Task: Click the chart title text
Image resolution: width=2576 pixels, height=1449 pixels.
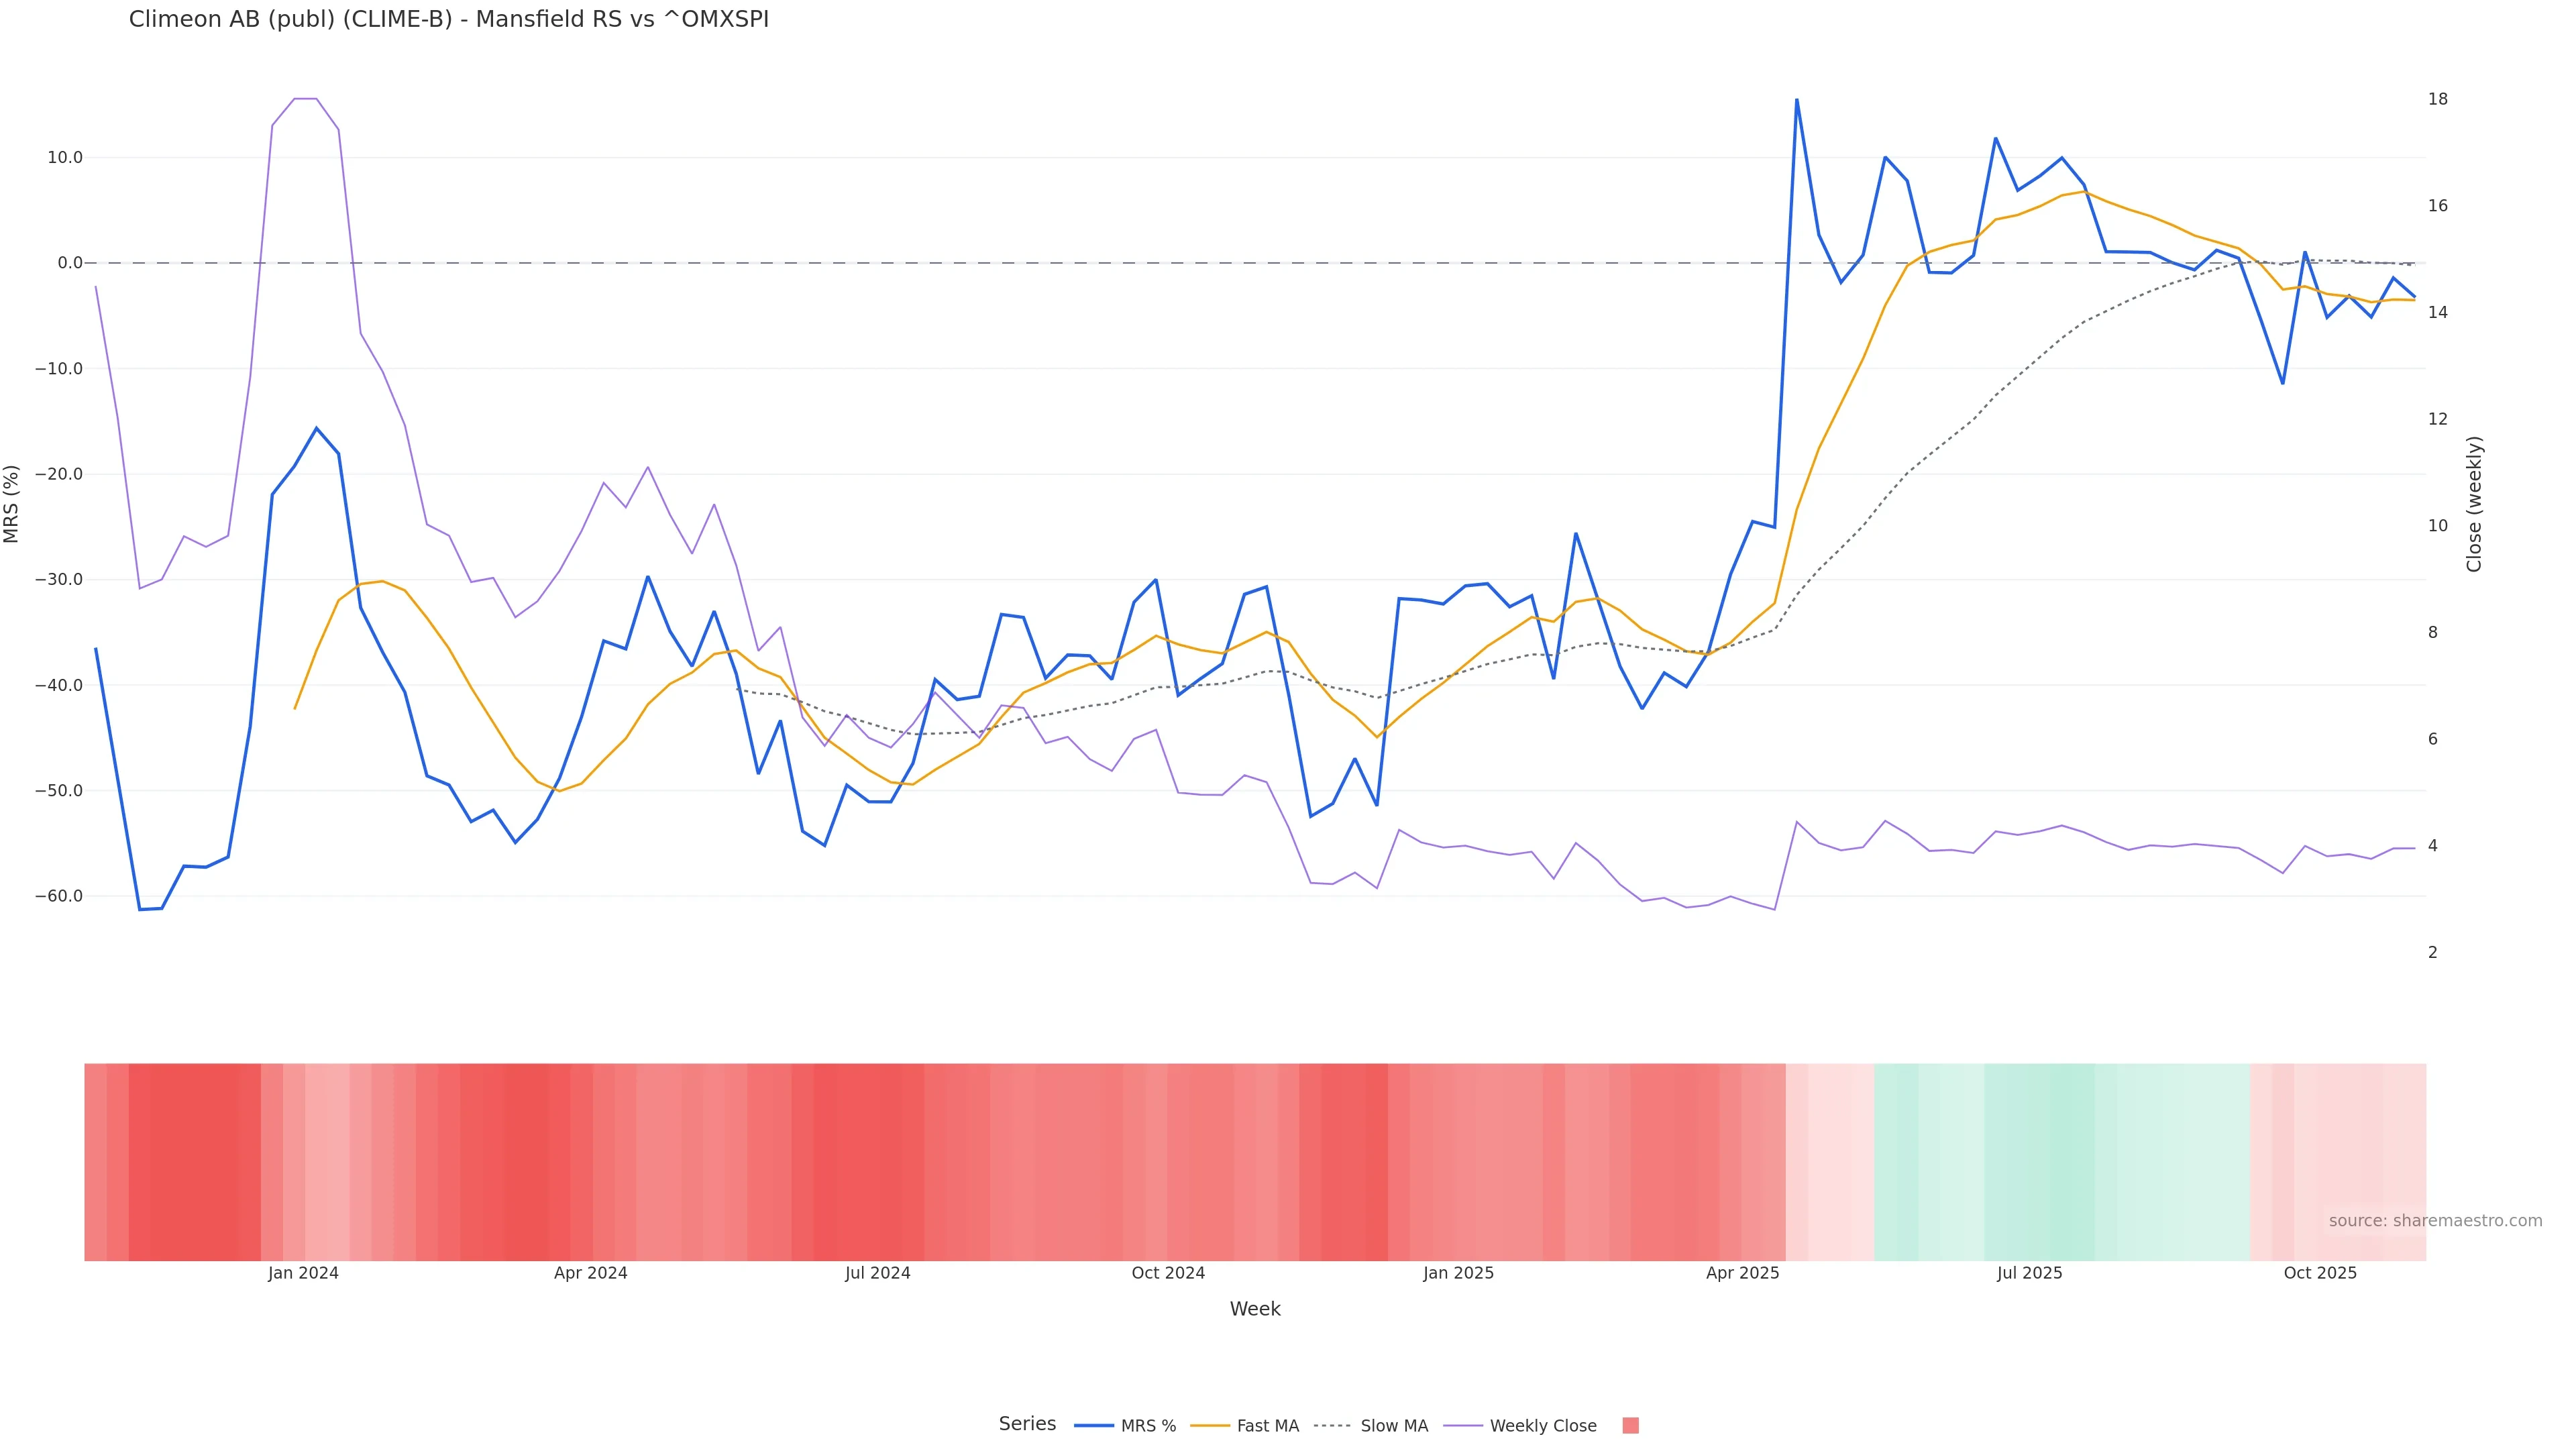Action: tap(449, 20)
